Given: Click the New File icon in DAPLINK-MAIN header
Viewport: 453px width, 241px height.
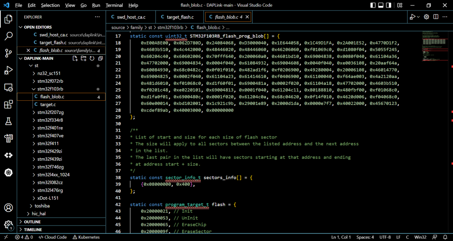Looking at the screenshot, I should (x=75, y=58).
